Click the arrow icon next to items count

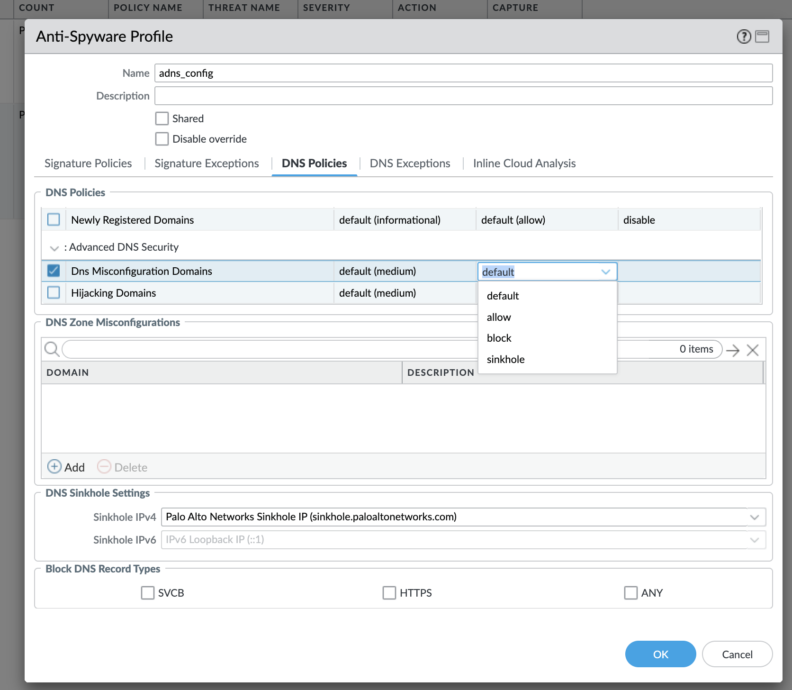733,350
